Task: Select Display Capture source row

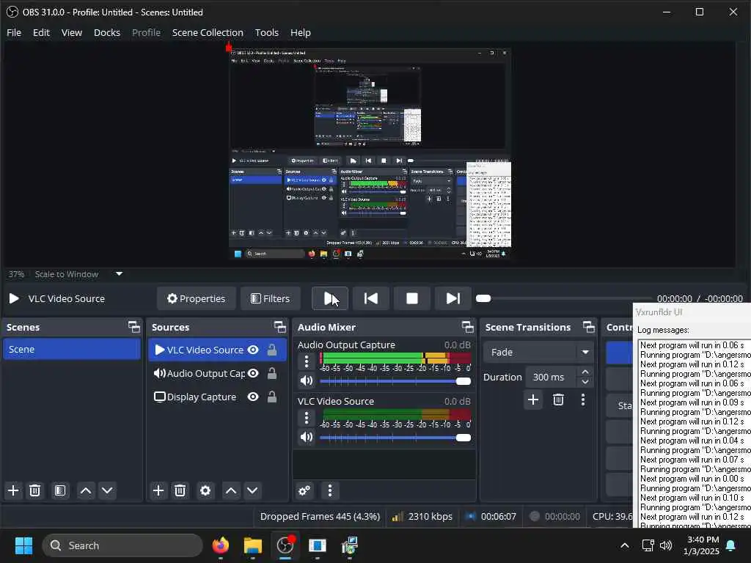Action: [x=217, y=397]
